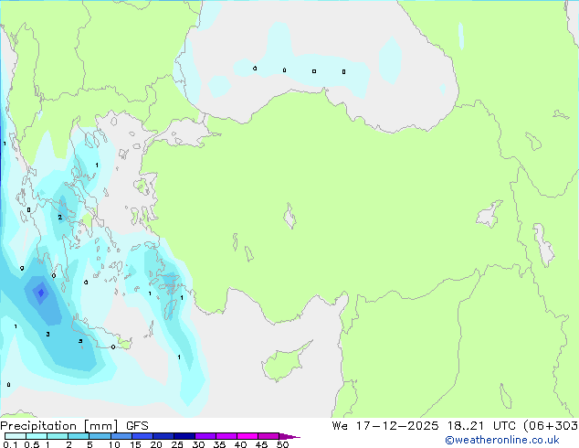Click the '0.5' legend scale label
Image resolution: width=579 pixels, height=448 pixels.
(x=32, y=444)
